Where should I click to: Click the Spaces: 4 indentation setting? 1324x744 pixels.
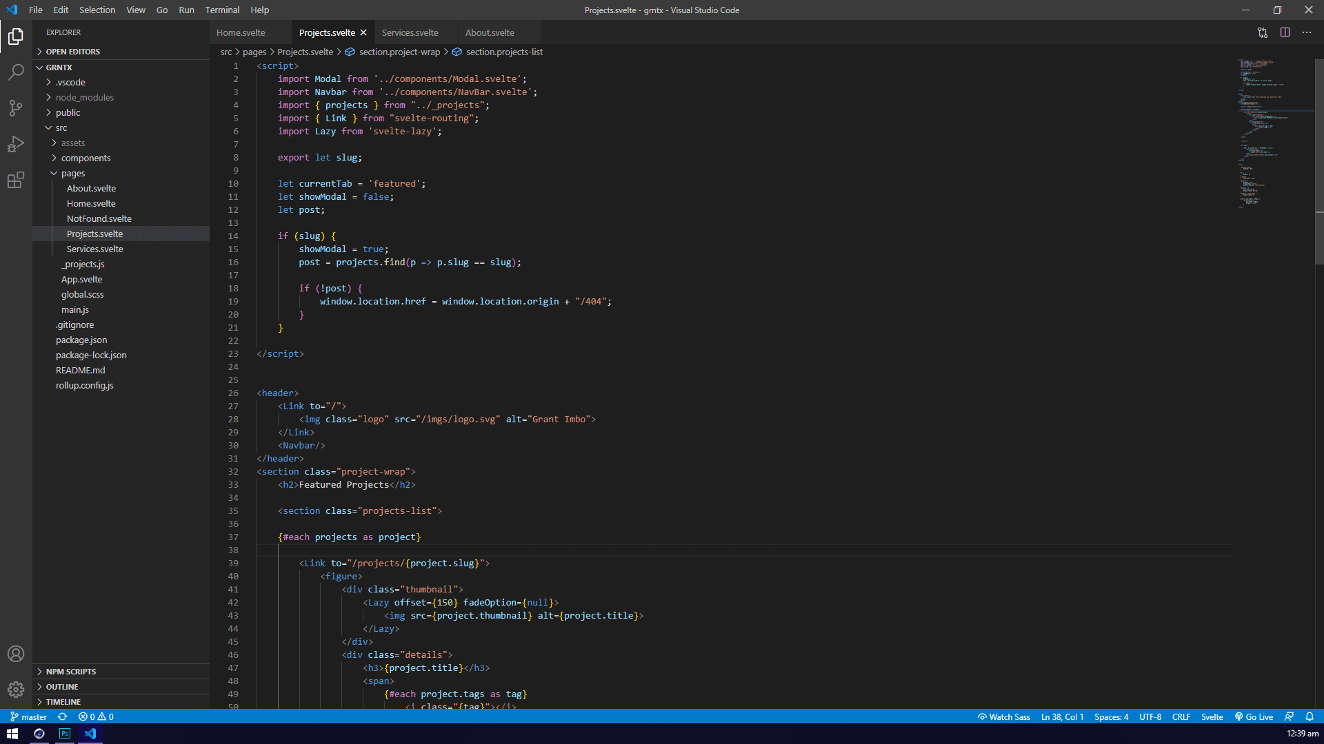pos(1111,716)
